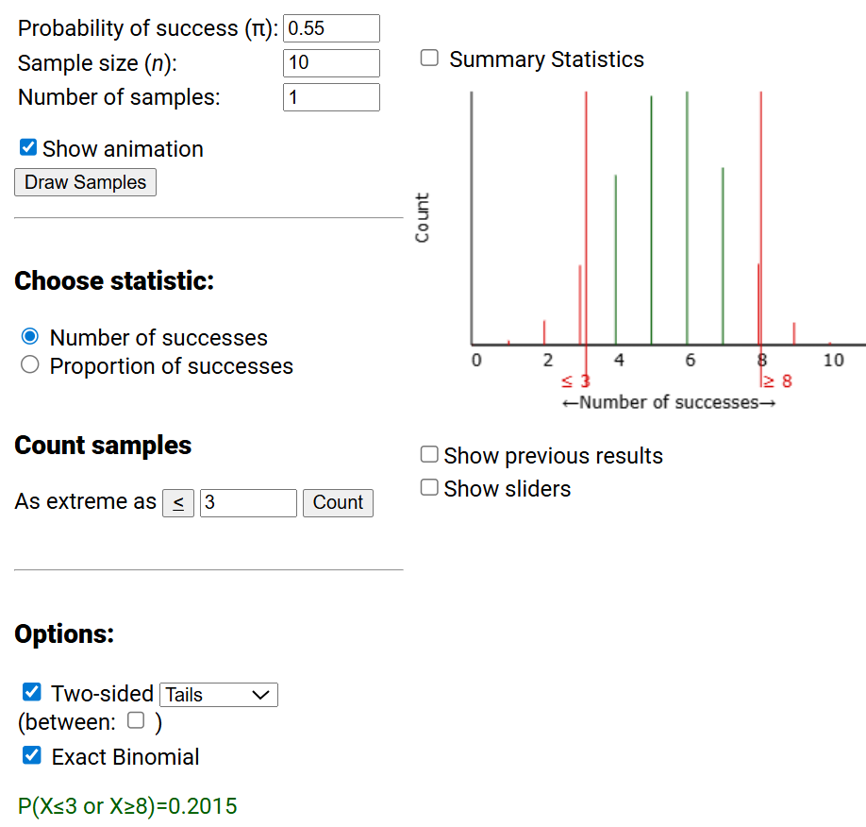Click the As extreme as value field
Viewport: 866px width, 827px height.
coord(248,502)
